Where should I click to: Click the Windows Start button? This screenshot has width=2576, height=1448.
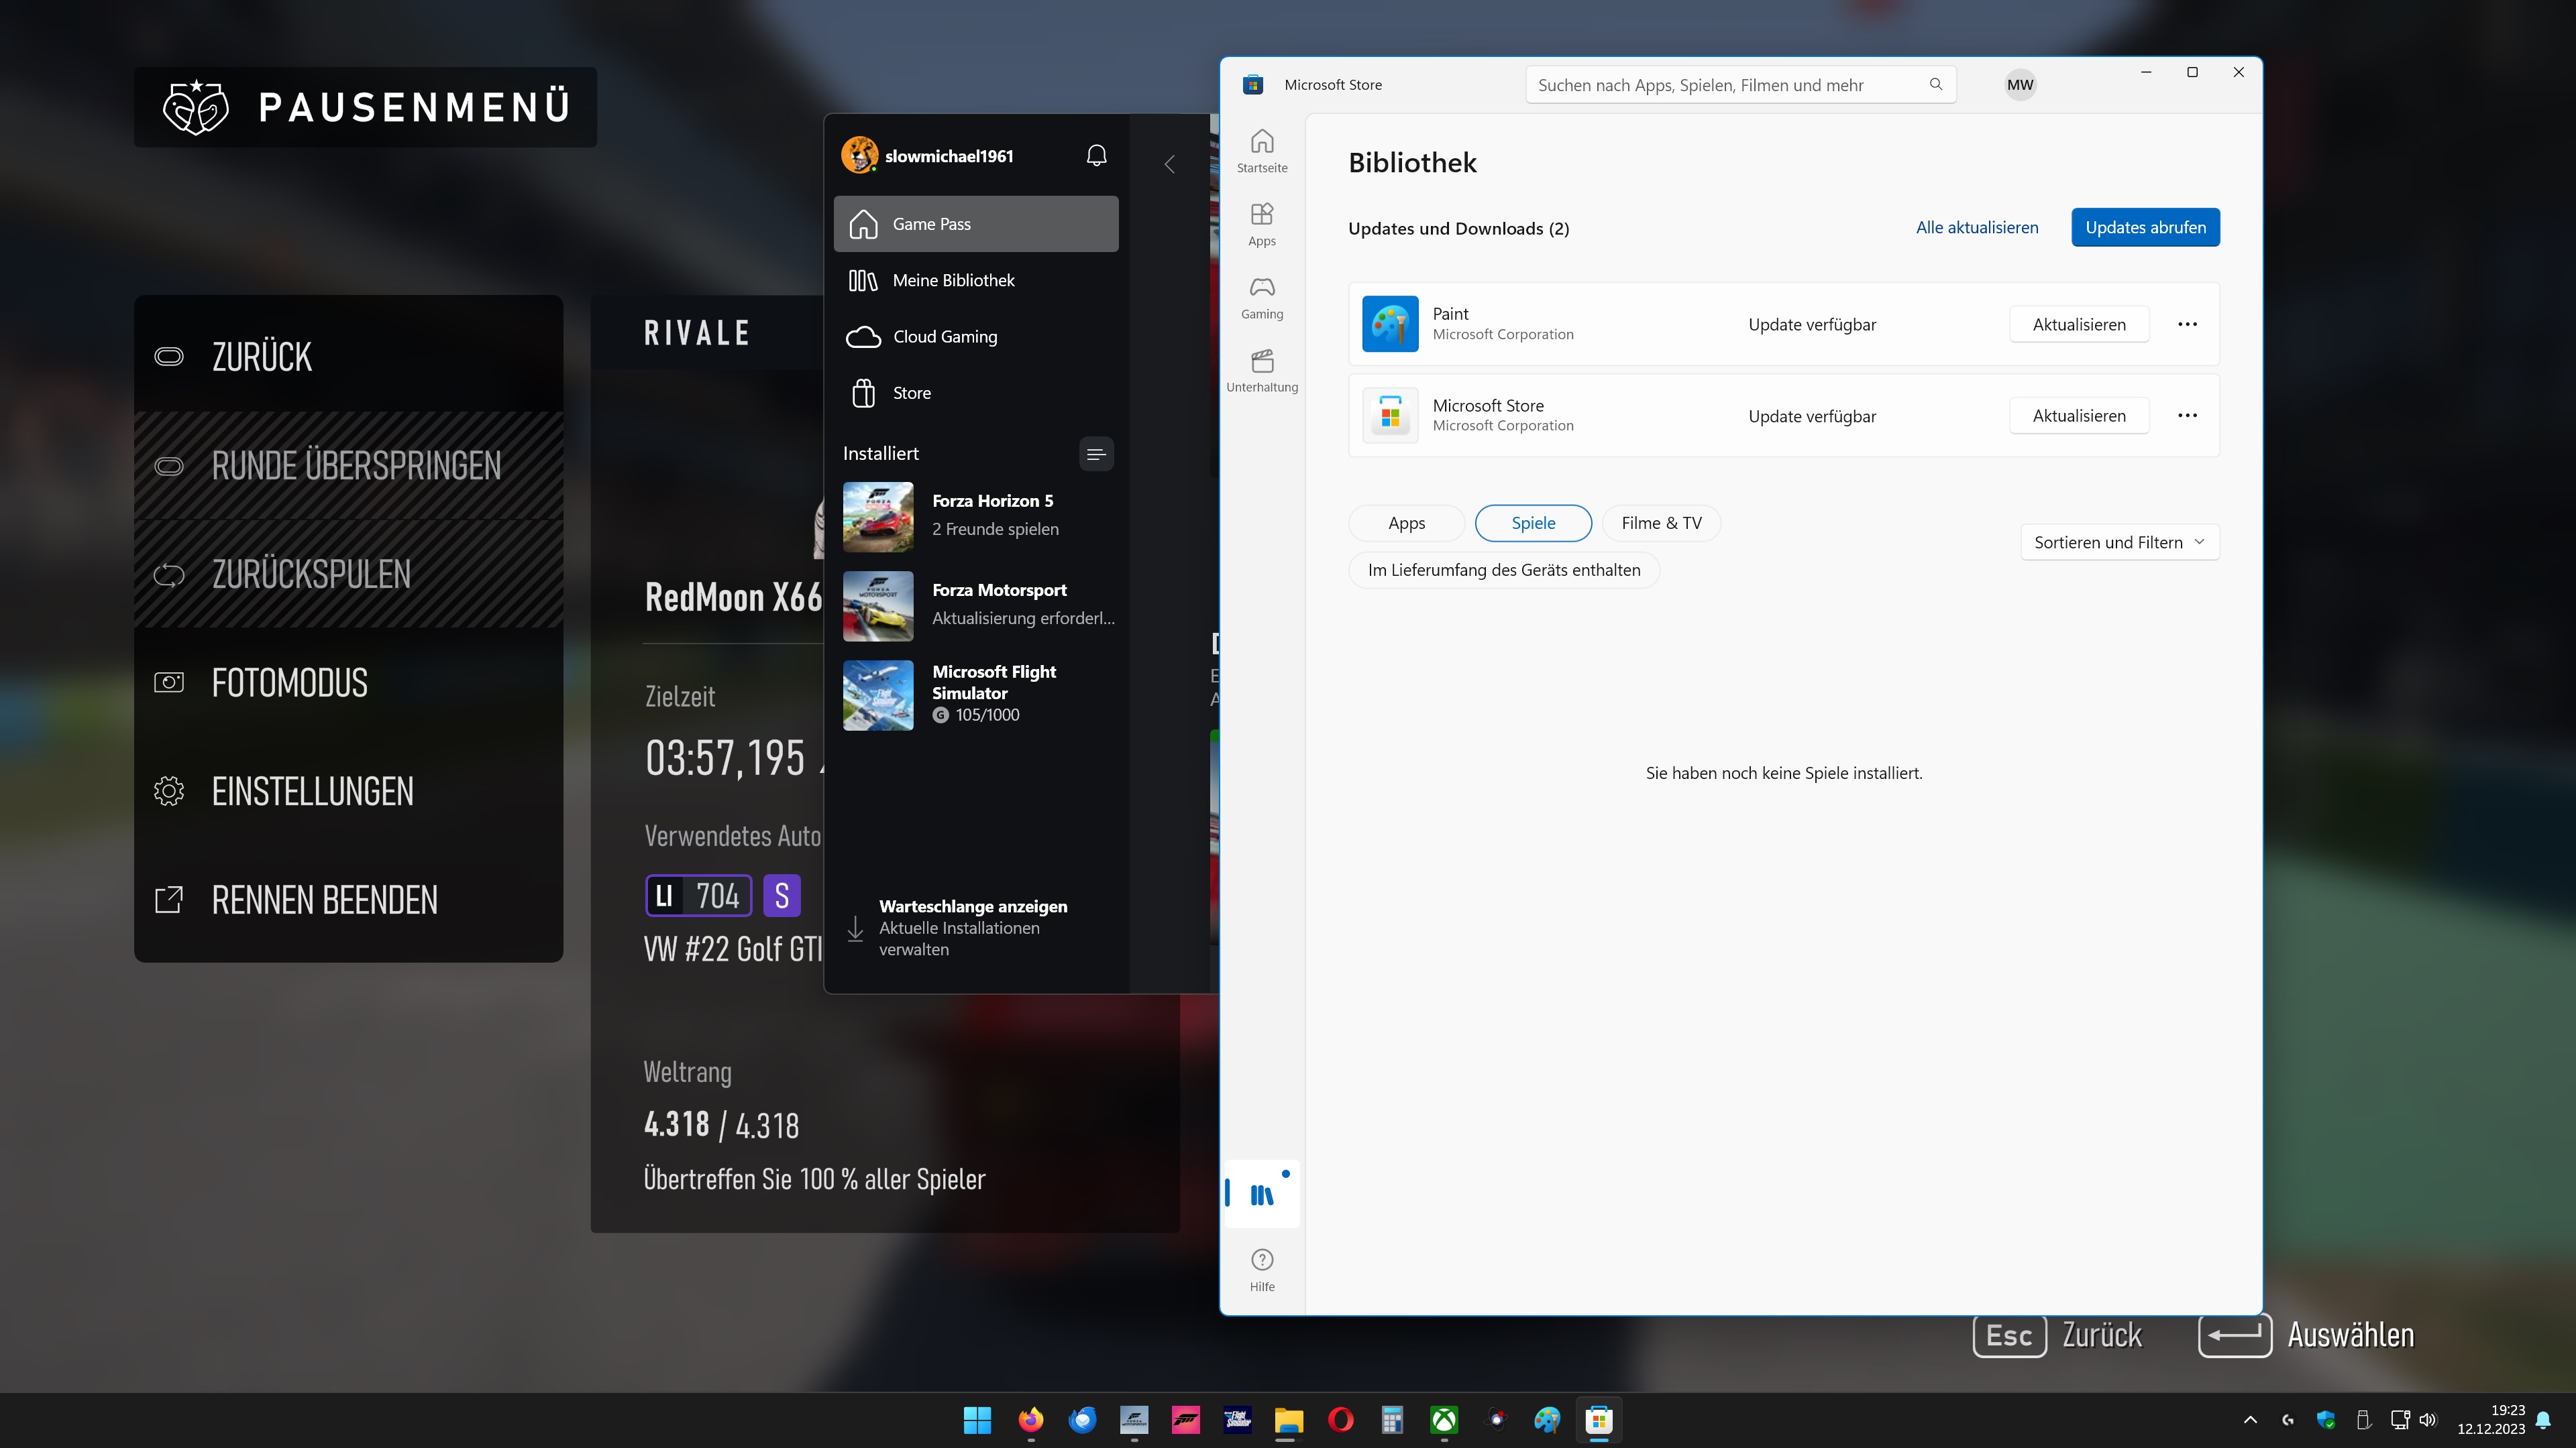point(977,1420)
